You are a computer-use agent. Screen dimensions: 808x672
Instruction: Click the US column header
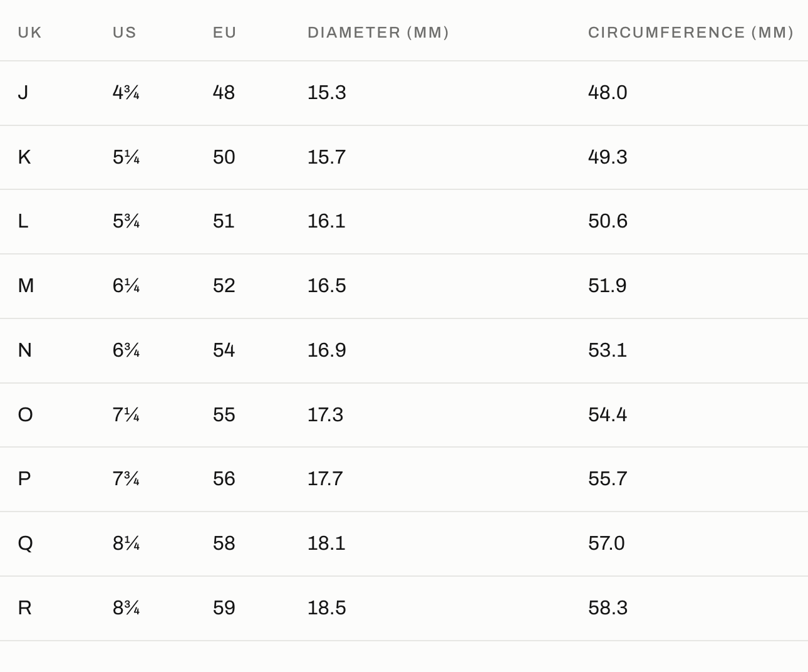point(125,33)
